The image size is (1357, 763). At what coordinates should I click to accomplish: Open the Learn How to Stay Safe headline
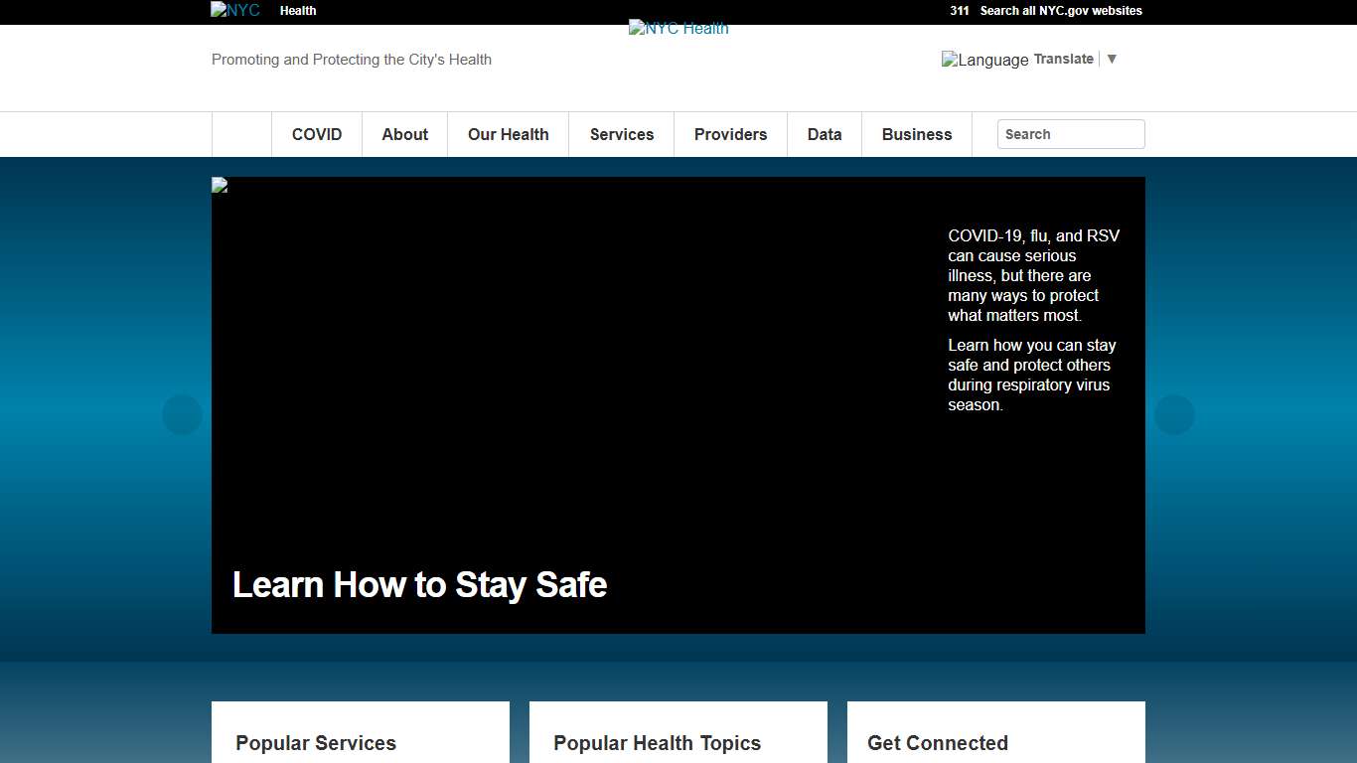(x=419, y=584)
